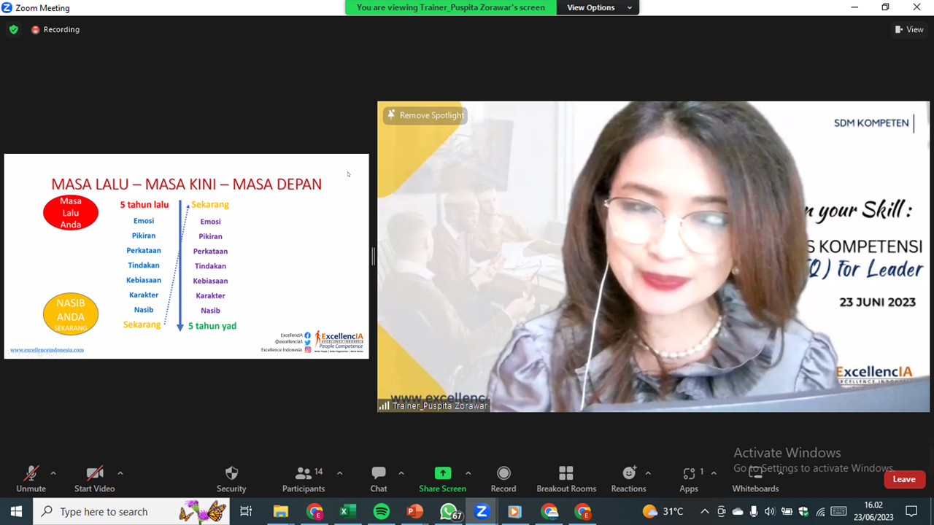This screenshot has width=934, height=525.
Task: Open the Windows Start menu
Action: click(16, 511)
